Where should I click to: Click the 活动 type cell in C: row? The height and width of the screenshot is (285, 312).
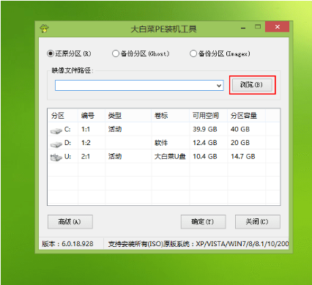tap(115, 129)
